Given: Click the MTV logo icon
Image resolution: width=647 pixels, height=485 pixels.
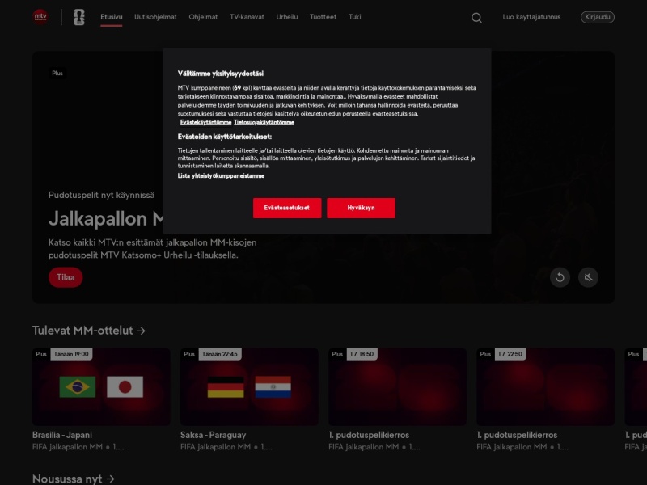Looking at the screenshot, I should [40, 17].
